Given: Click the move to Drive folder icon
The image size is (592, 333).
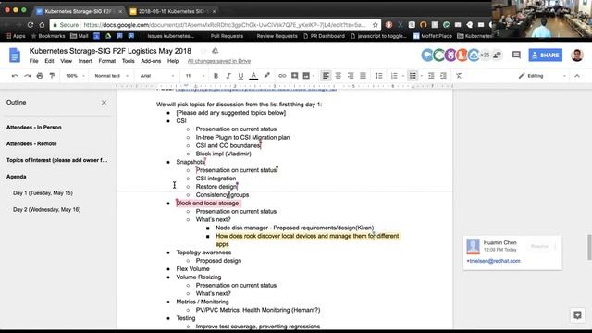Looking at the screenshot, I should (x=216, y=51).
